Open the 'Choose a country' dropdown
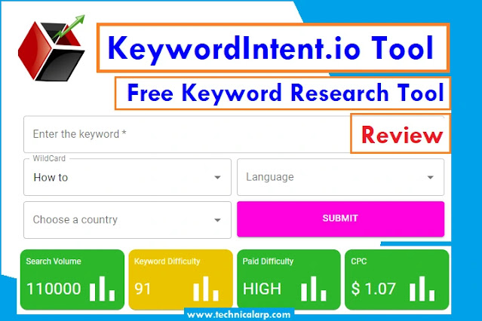482x321 pixels. pos(127,220)
